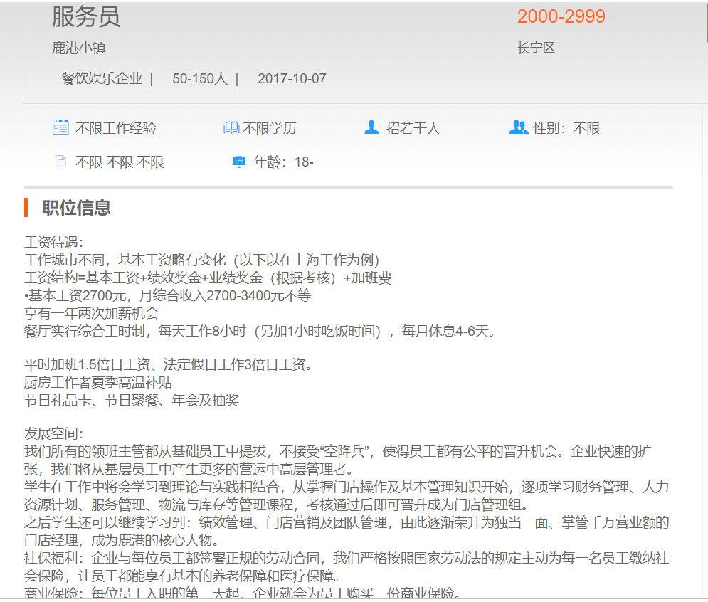This screenshot has height=602, width=708.
Task: Click the 服务员 job title
Action: 86,16
